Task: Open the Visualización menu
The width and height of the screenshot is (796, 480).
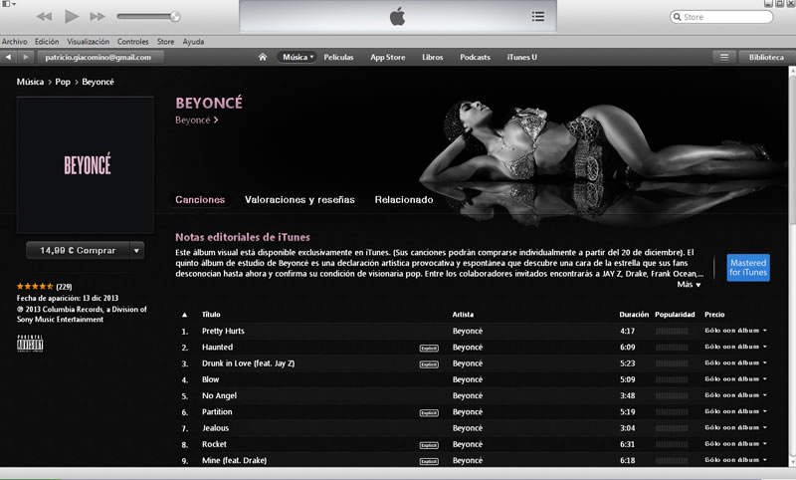Action: tap(88, 42)
